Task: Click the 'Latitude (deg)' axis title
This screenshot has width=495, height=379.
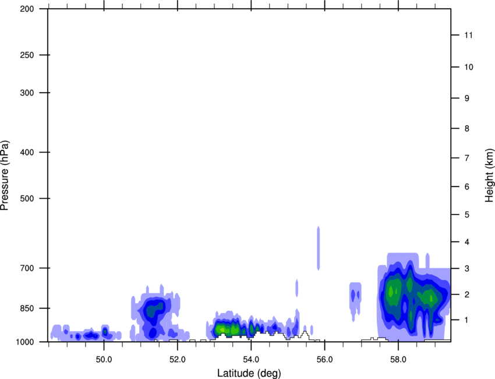Action: point(249,373)
